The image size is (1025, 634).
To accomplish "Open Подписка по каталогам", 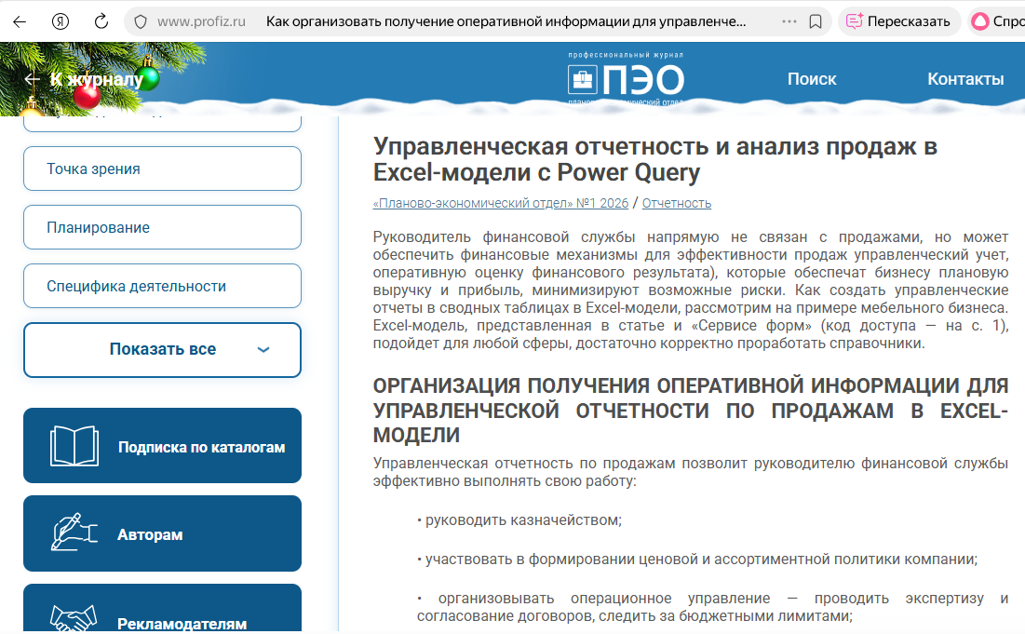I will tap(162, 446).
